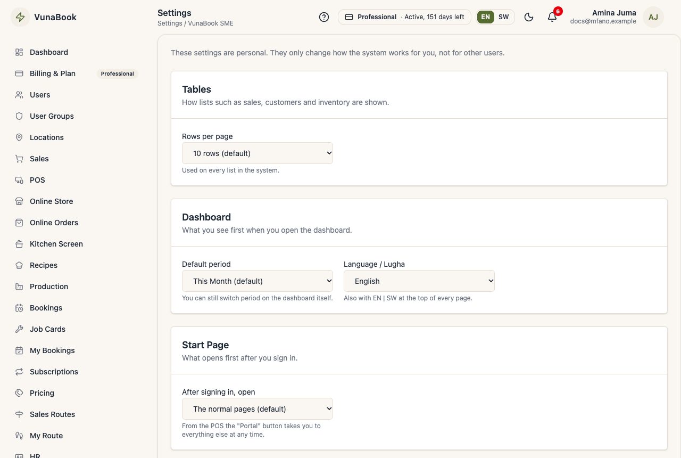The width and height of the screenshot is (681, 458).
Task: Click the docs@mfano.example email text
Action: pos(603,21)
